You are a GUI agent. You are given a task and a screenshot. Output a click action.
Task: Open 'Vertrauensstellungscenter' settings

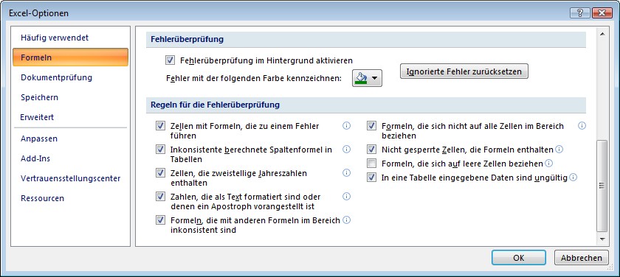70,178
